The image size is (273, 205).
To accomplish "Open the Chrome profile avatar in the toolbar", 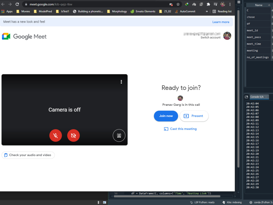I will [223, 4].
